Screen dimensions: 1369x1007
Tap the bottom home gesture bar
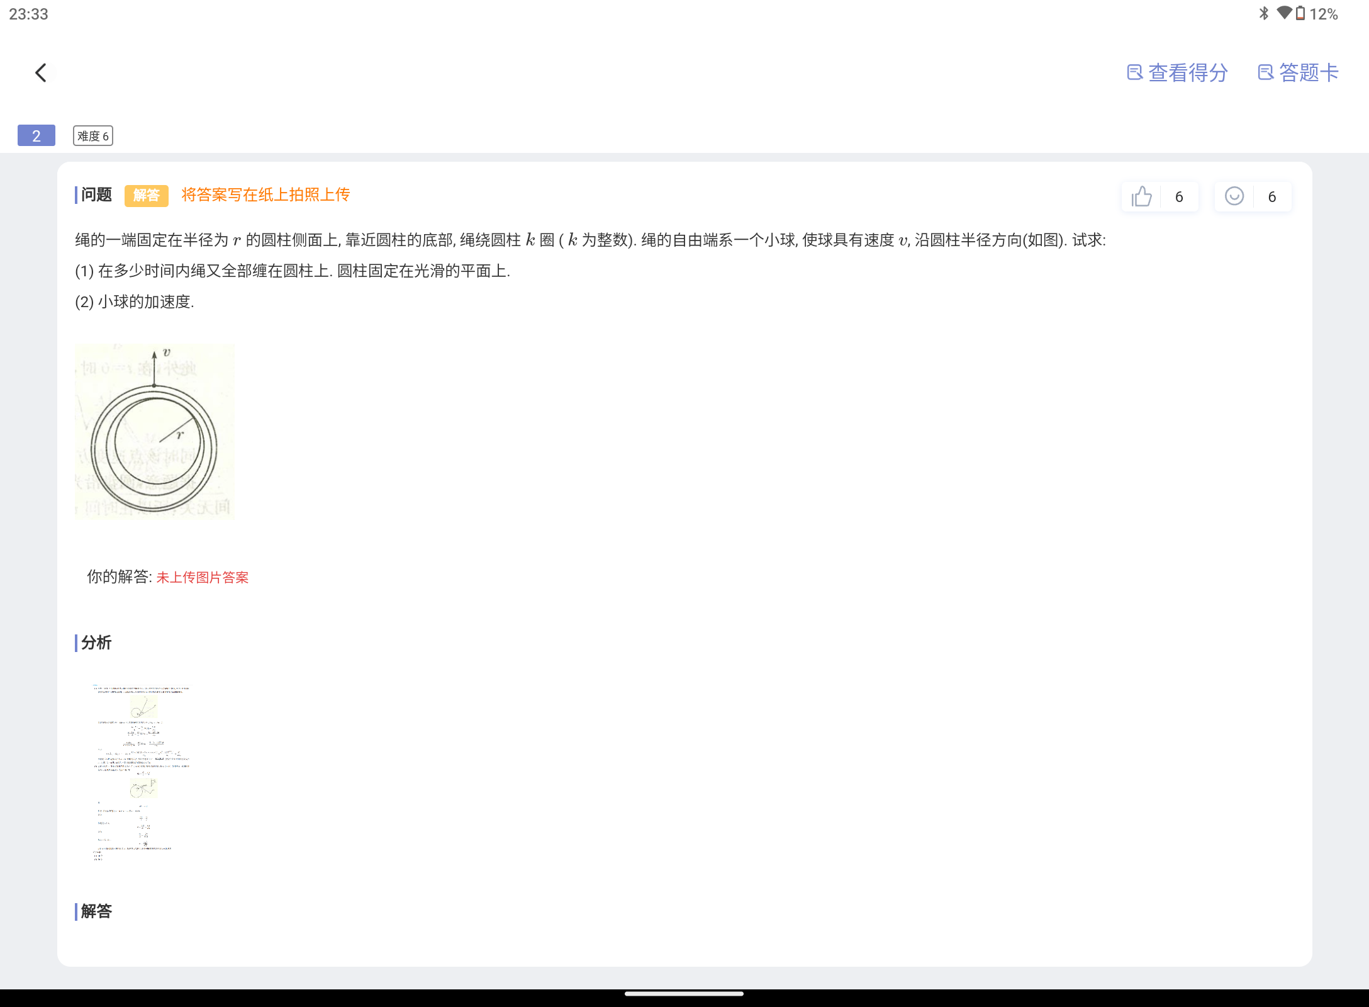point(684,994)
